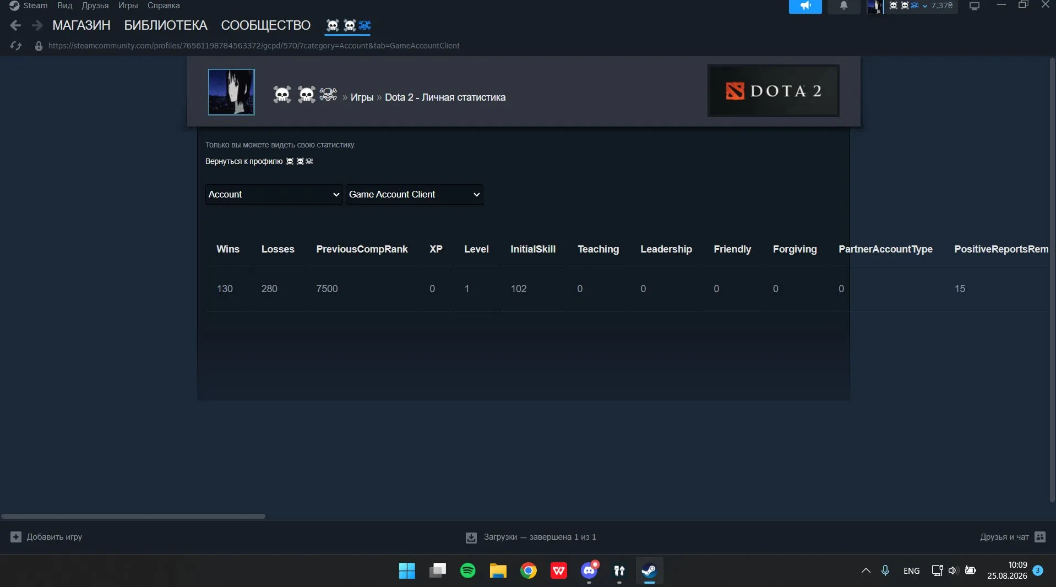Go forward using the forward arrow
Image resolution: width=1056 pixels, height=587 pixels.
(x=37, y=25)
